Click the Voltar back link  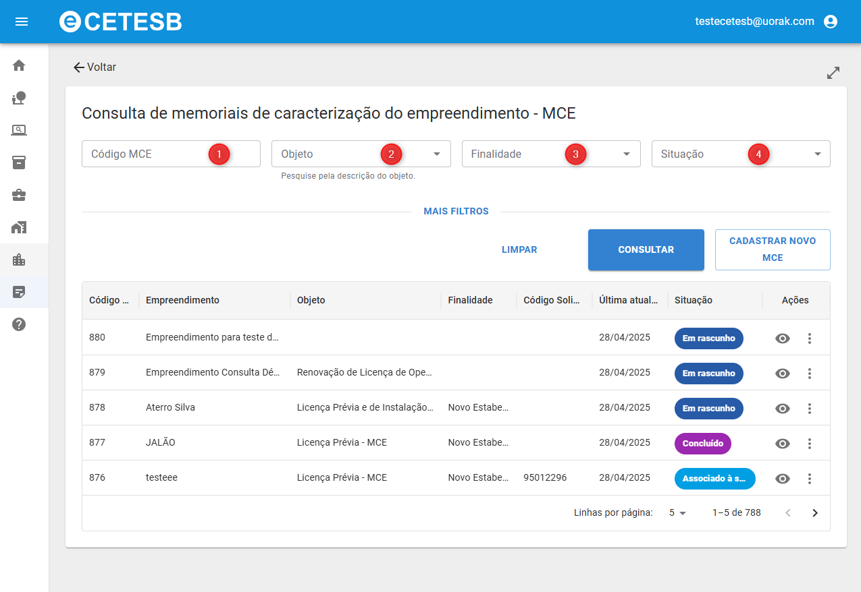click(95, 67)
